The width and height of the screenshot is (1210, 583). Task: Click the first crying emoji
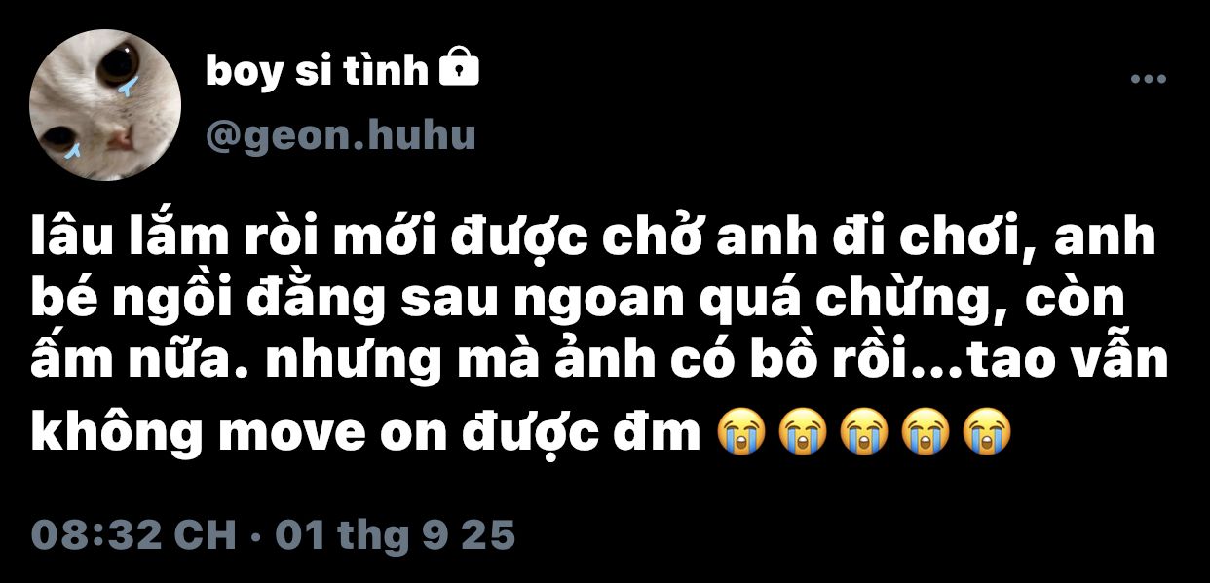coord(740,430)
